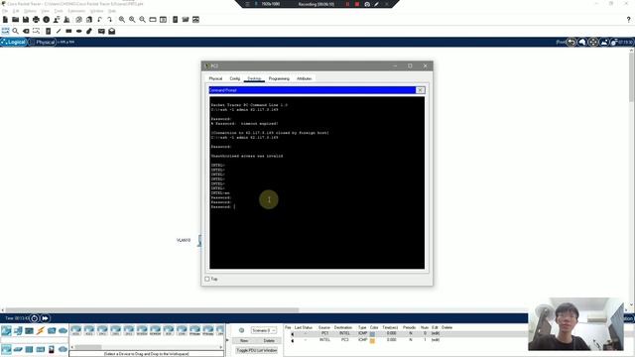Click the Undo arrow in toolbar

coord(99,20)
